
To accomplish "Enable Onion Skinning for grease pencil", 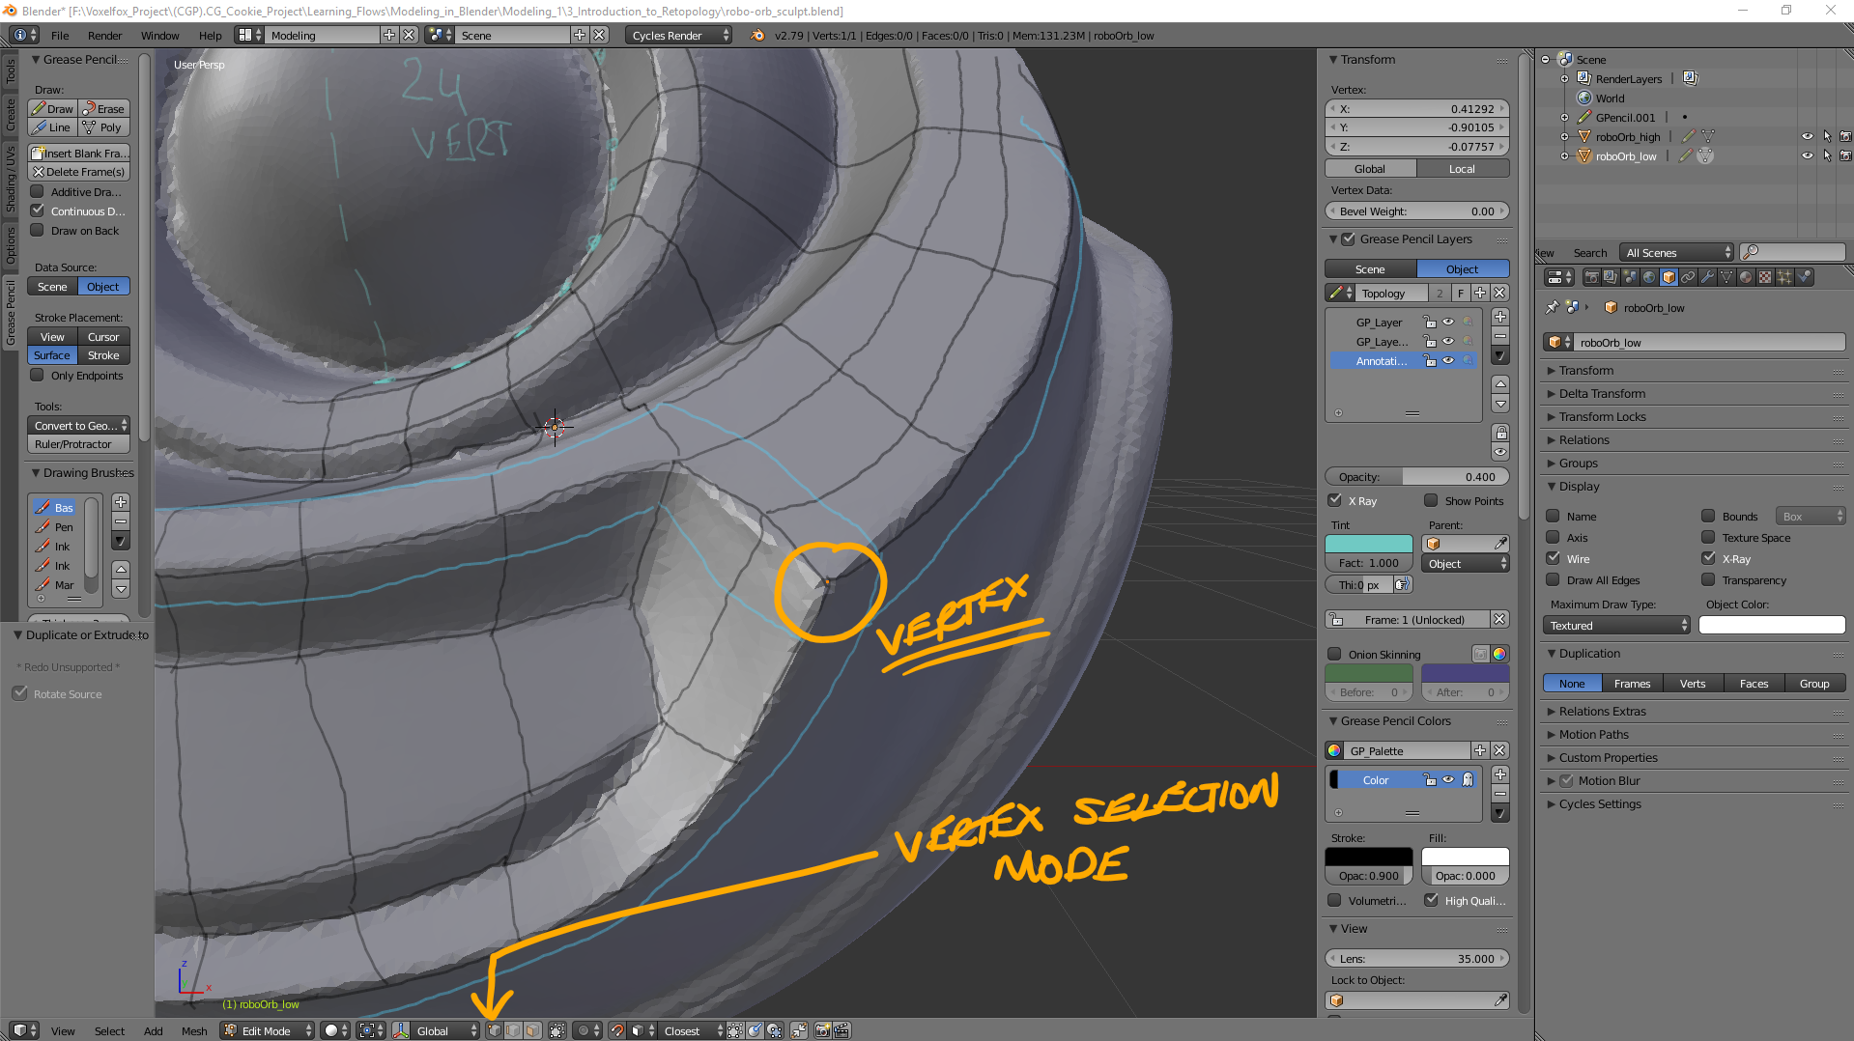I will 1336,654.
